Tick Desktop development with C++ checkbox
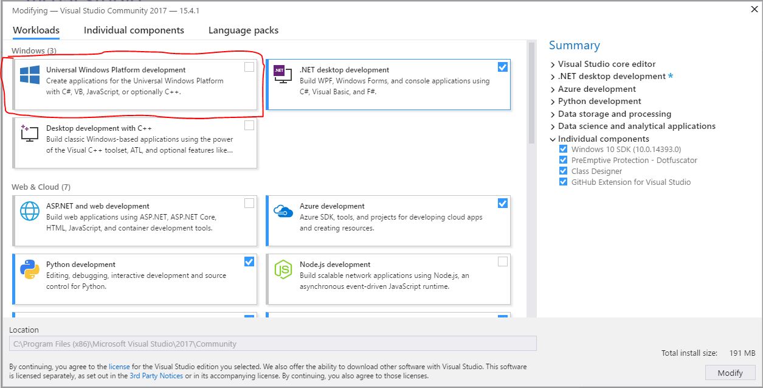The width and height of the screenshot is (763, 388). [249, 125]
